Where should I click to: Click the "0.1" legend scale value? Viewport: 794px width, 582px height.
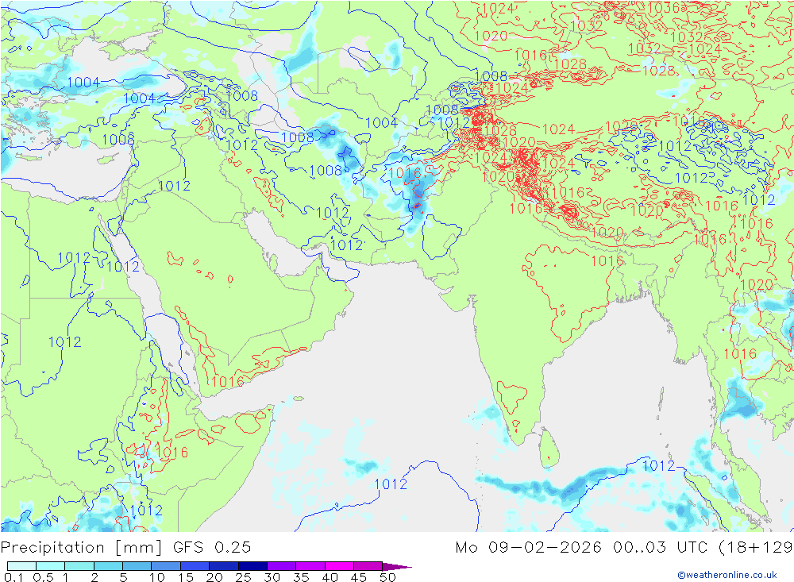point(13,577)
